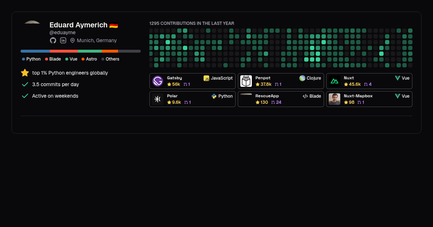Viewport: 433px width, 227px height.
Task: Select the orange Astro segment of the language bar
Action: tap(110, 51)
